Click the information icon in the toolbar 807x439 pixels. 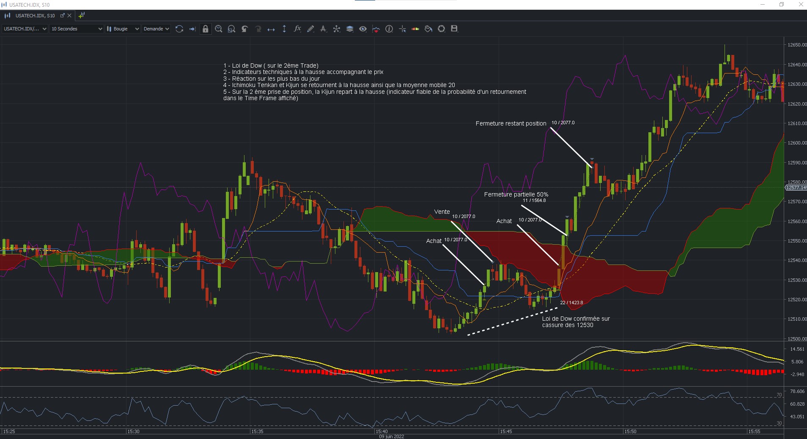click(x=389, y=29)
